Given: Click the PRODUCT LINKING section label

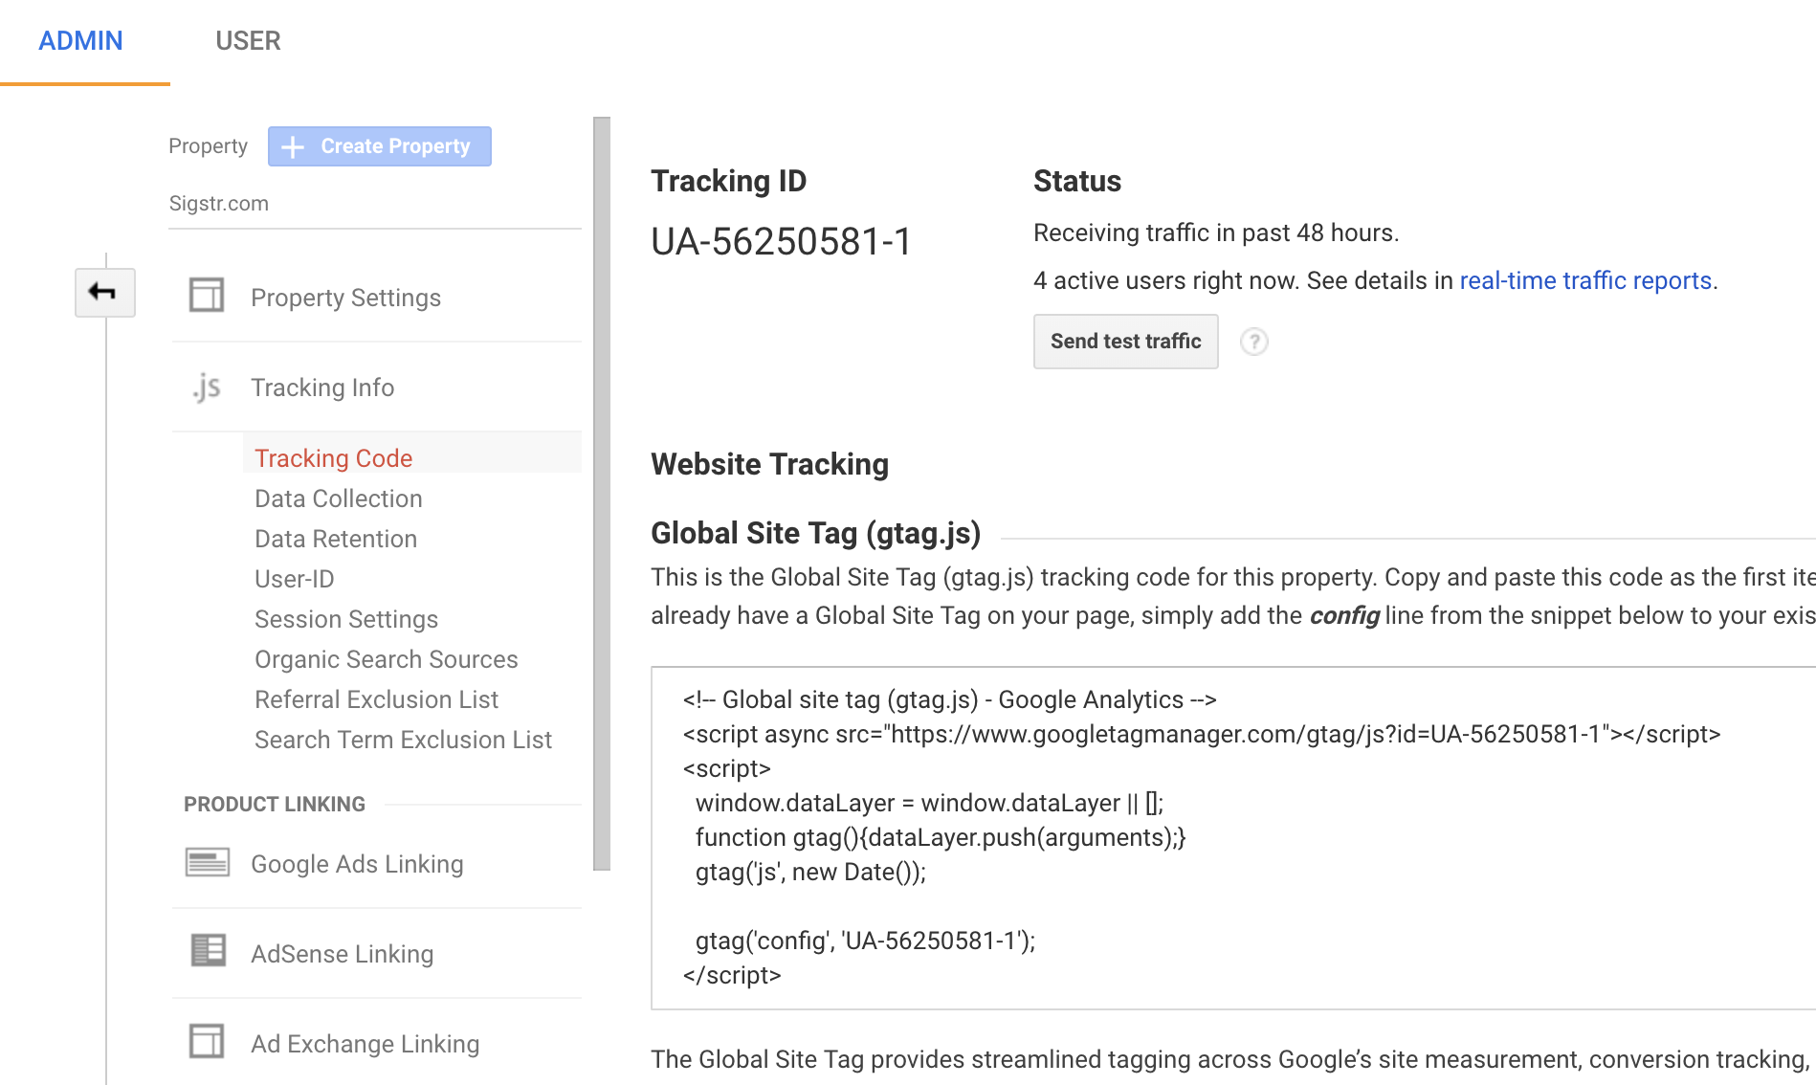Looking at the screenshot, I should coord(275,805).
